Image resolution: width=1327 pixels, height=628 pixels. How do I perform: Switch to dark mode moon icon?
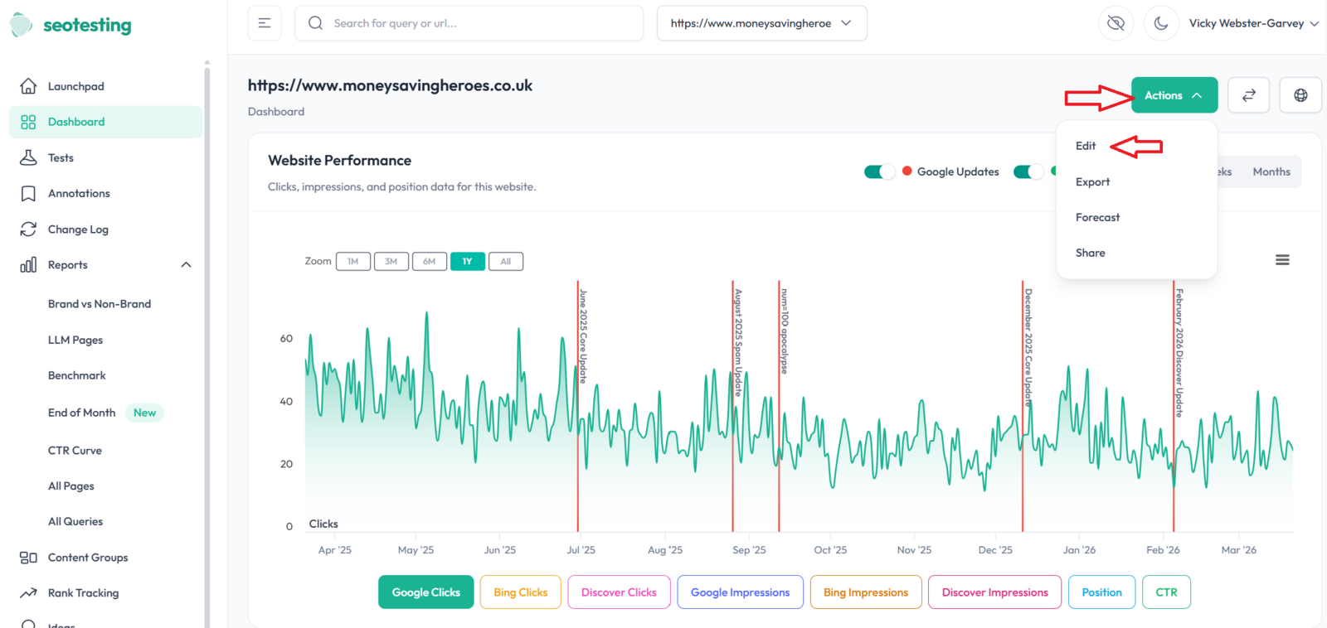pos(1161,23)
